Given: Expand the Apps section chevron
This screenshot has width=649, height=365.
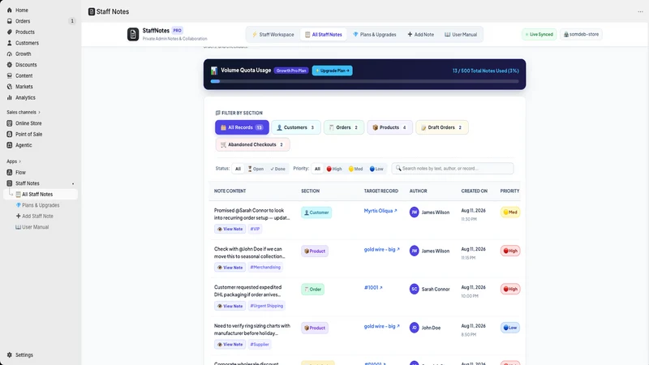Looking at the screenshot, I should point(19,161).
